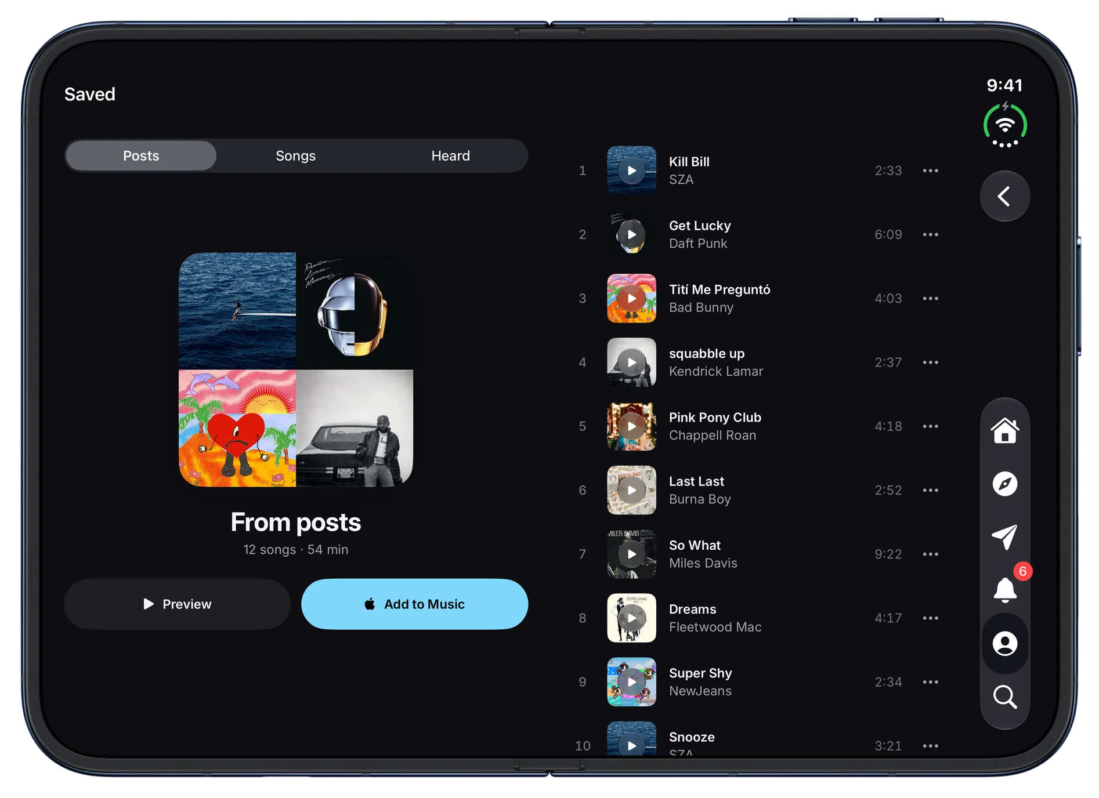
Task: Open the From posts playlist cover collage
Action: click(296, 369)
